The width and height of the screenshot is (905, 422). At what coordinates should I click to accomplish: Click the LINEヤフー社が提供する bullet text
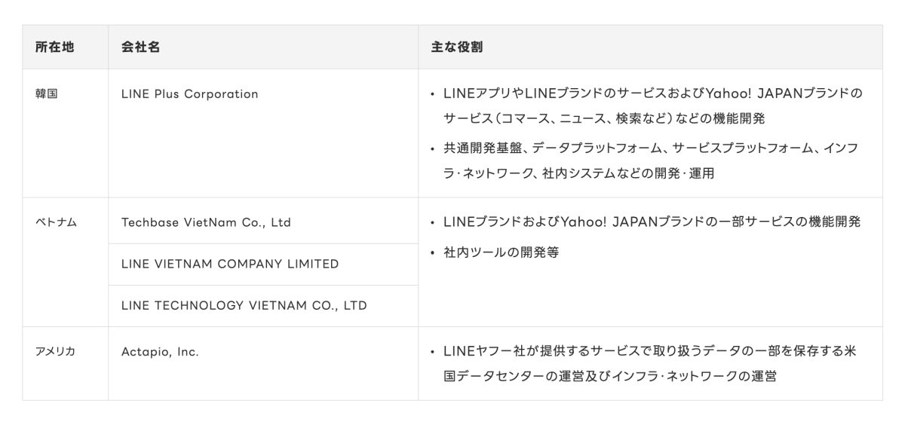tap(650, 351)
